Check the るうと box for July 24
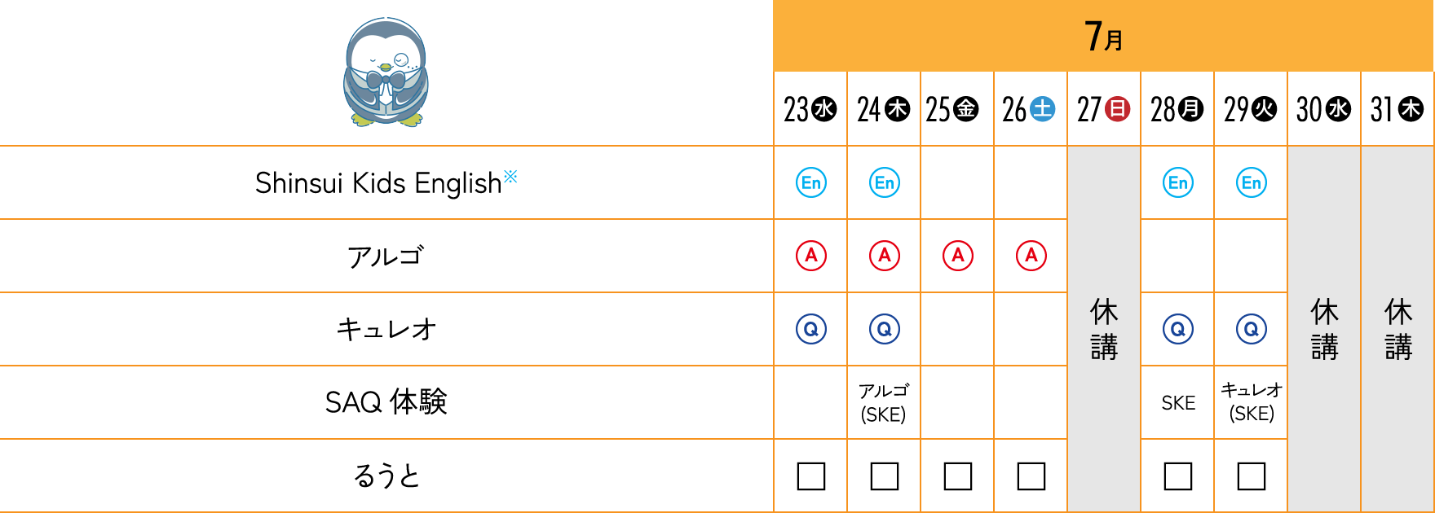This screenshot has height=513, width=1435. tap(884, 476)
